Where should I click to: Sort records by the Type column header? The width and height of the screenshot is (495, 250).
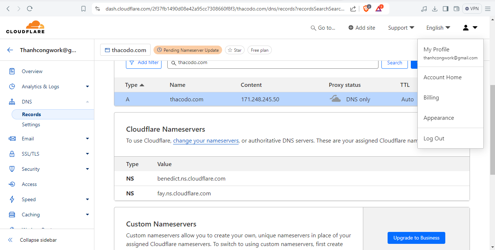(135, 85)
